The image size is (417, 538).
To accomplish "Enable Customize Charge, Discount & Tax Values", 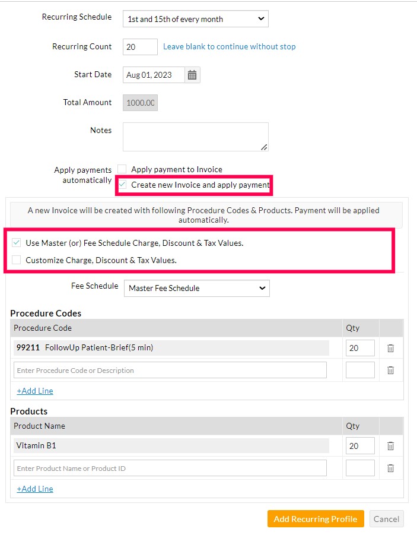I will 16,259.
